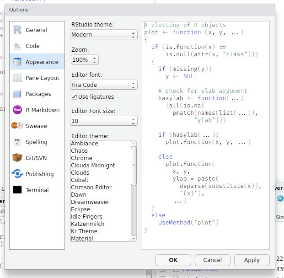Choose the Idle Fingers editor theme
Image resolution: width=284 pixels, height=278 pixels.
click(101, 217)
